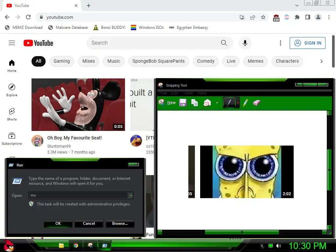Viewport: 336px width, 252px height.
Task: Open the File menu in Snipping Tool
Action: (x=163, y=93)
